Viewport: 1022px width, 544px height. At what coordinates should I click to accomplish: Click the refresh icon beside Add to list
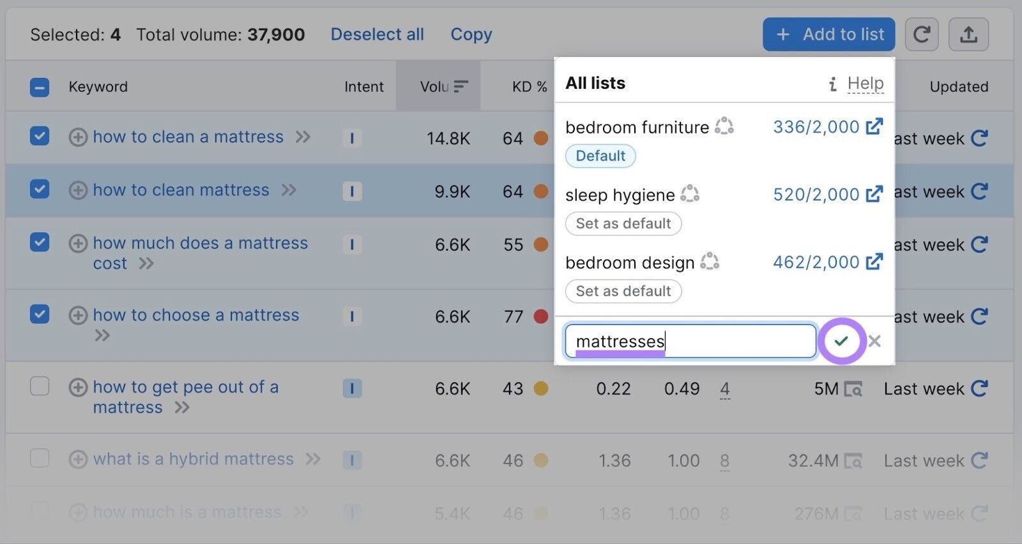tap(921, 34)
